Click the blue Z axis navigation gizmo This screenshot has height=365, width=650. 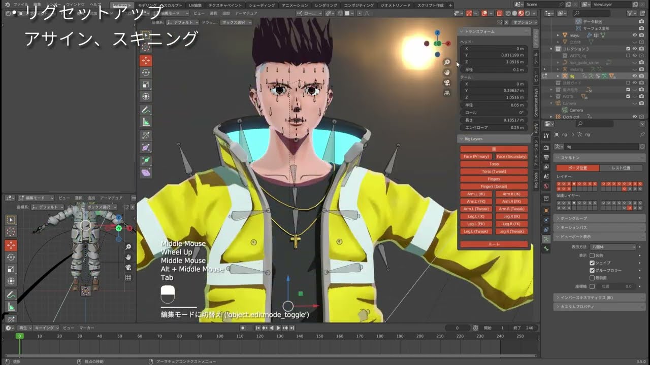coord(437,33)
